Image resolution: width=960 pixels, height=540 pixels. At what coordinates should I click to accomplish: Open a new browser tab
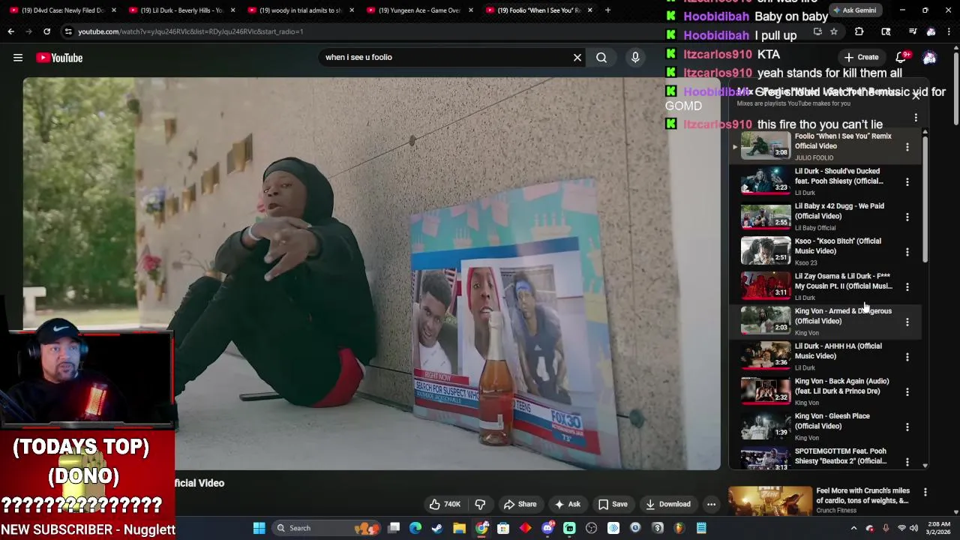point(607,10)
